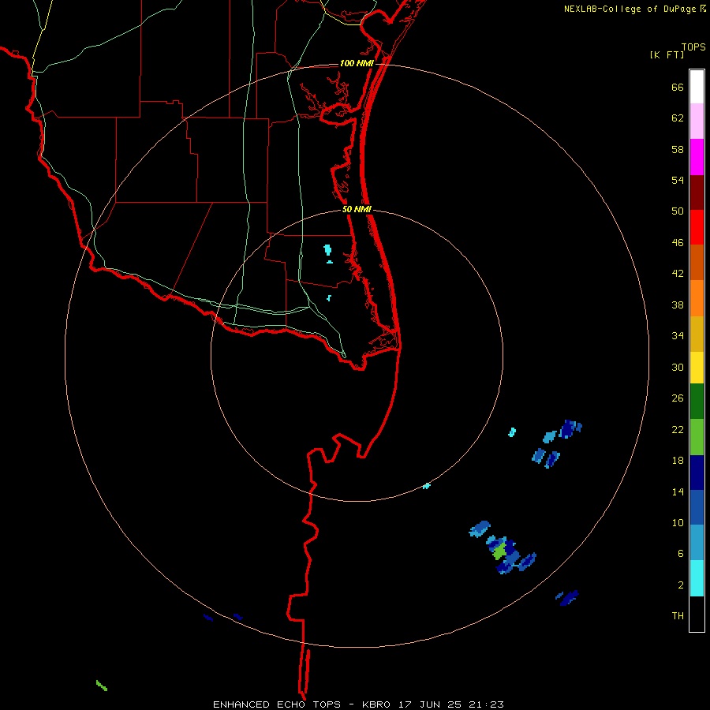Click the small cyan echo on 50 NMI ring
710x710 pixels.
[426, 486]
